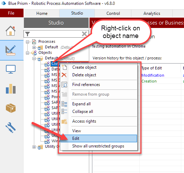The image size is (184, 173).
Task: Click the Blue Prism logo in title bar
Action: pos(4,3)
